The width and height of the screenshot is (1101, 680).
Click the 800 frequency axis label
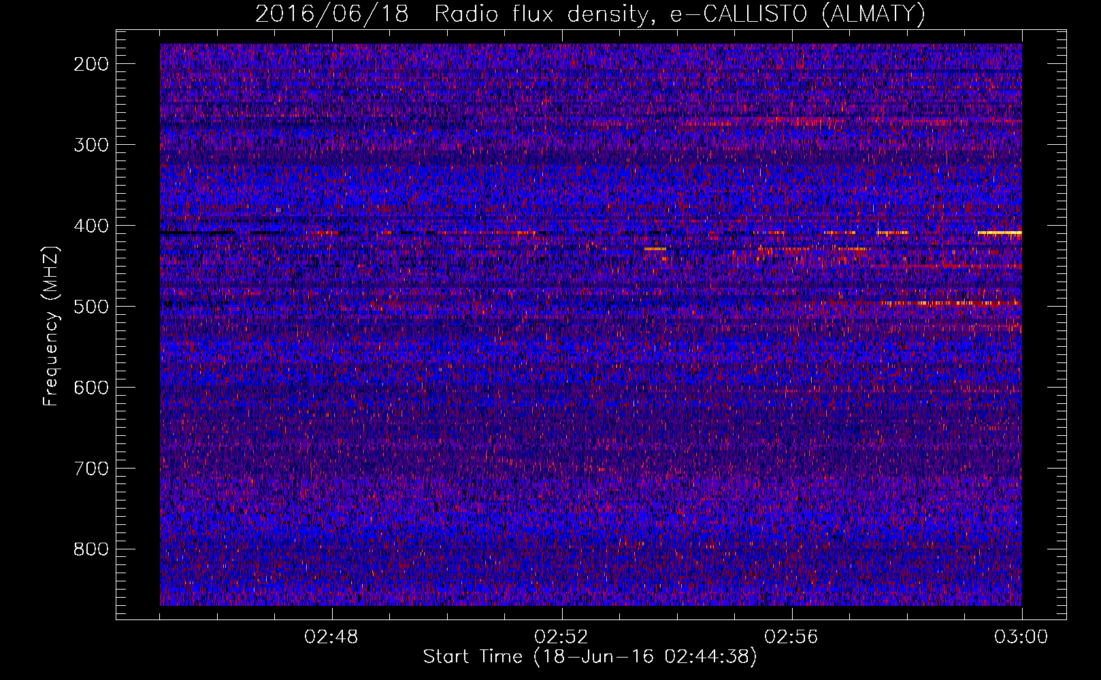pos(91,549)
